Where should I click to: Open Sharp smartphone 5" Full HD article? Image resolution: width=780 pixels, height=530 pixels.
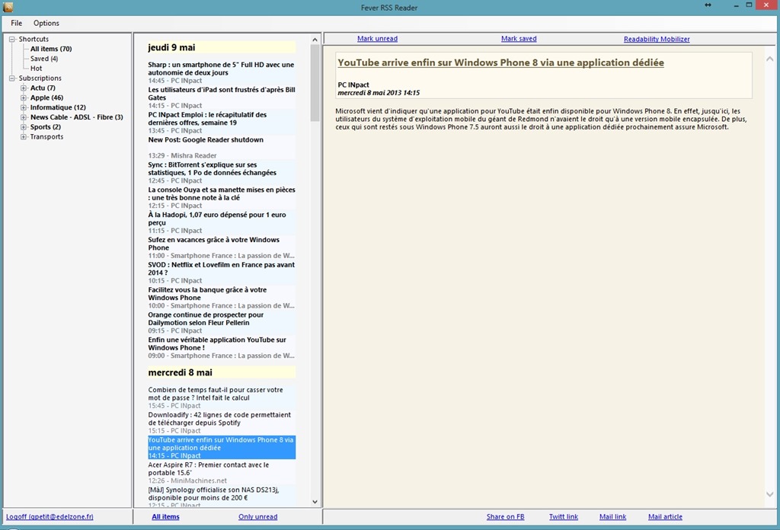(222, 72)
